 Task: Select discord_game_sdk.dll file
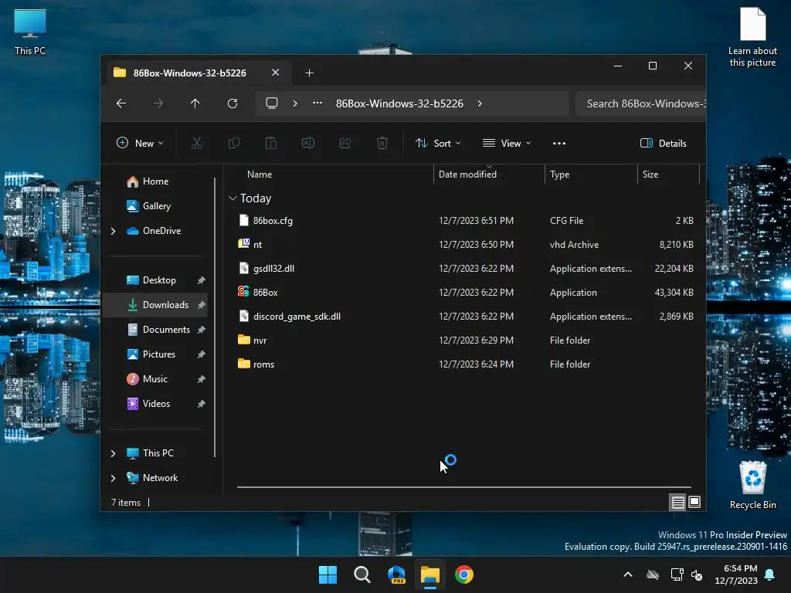coord(297,316)
